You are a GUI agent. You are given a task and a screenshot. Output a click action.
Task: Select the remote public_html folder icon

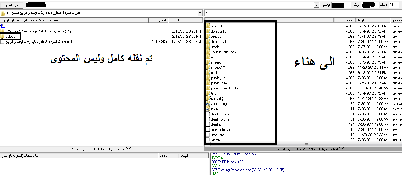point(208,83)
